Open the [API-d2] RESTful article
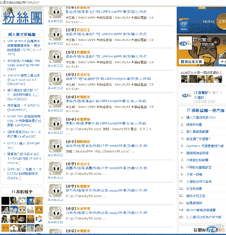The width and height of the screenshot is (226, 235). click(x=24, y=174)
